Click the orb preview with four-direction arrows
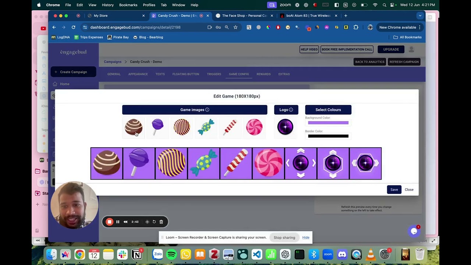 (x=301, y=163)
